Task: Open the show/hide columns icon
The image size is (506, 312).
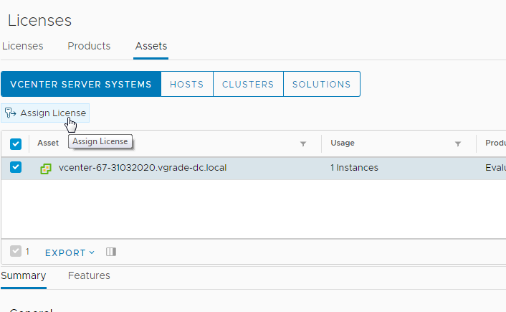Action: [x=110, y=252]
